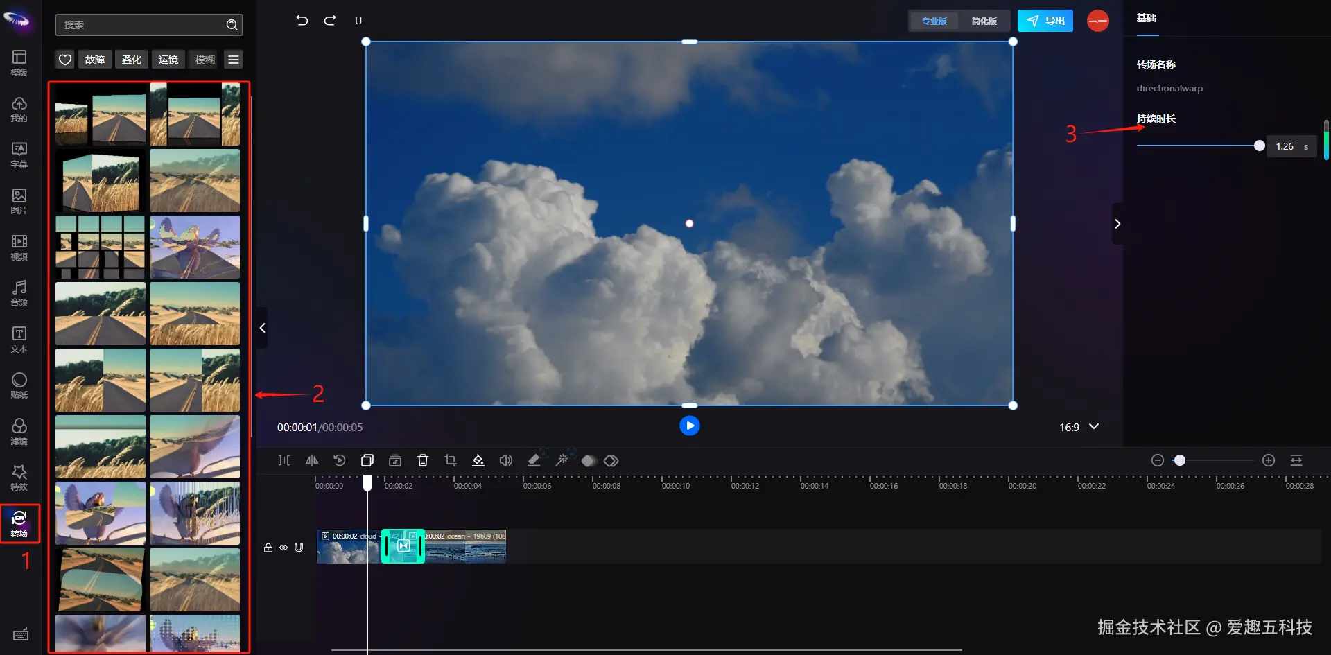Toggle the track lock

pos(268,548)
